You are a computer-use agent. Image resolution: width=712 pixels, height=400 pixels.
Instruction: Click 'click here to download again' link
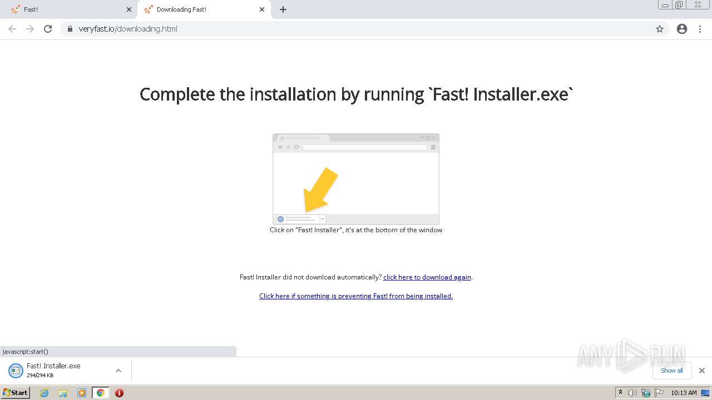coord(427,277)
